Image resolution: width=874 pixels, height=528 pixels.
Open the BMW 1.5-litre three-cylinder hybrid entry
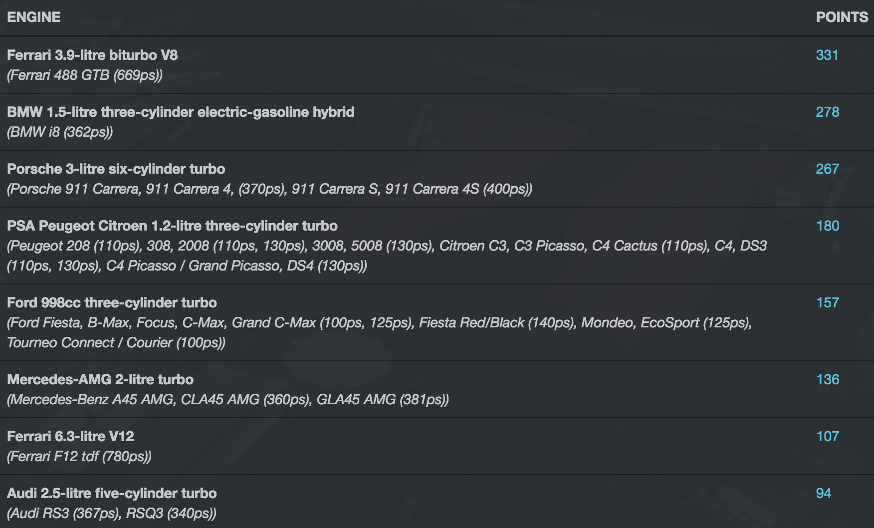pyautogui.click(x=181, y=112)
